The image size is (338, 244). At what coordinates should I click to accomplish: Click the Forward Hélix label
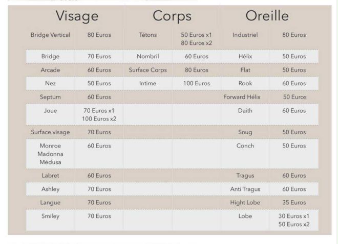tap(245, 96)
